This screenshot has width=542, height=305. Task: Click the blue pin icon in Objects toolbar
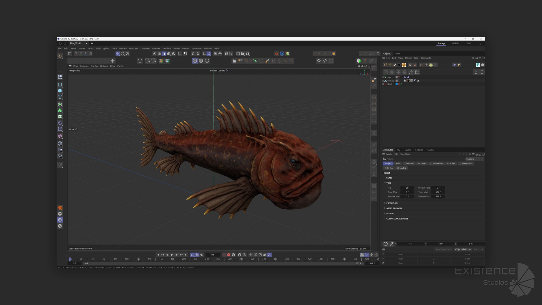[454, 65]
